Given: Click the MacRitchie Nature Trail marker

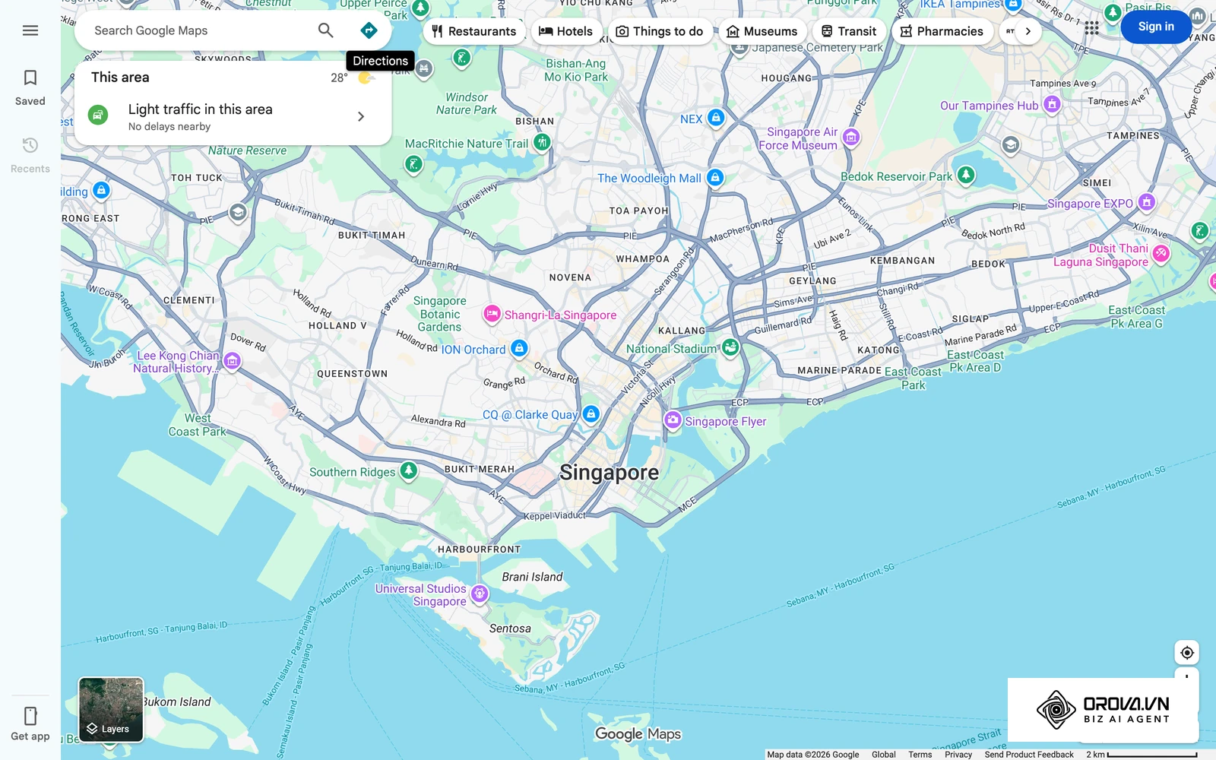Looking at the screenshot, I should pyautogui.click(x=542, y=142).
